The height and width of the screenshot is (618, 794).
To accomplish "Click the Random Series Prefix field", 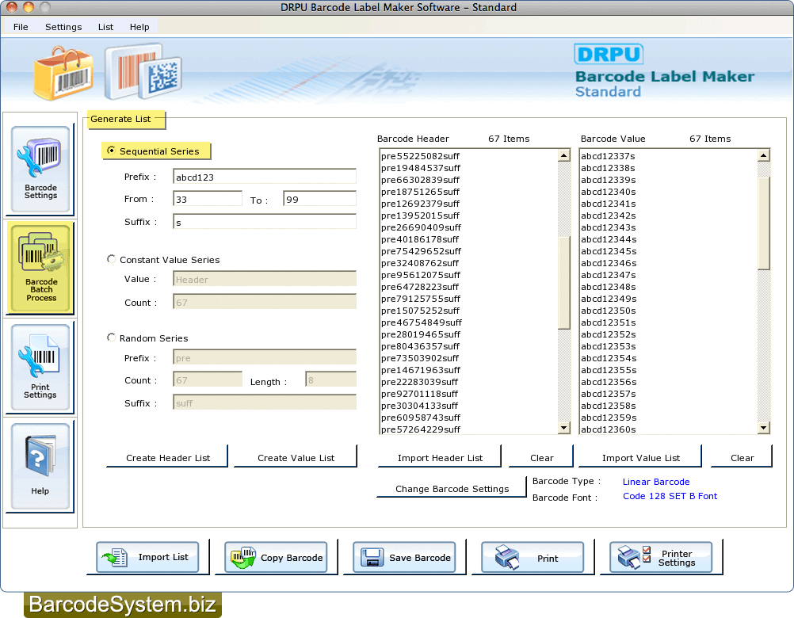I will [265, 357].
